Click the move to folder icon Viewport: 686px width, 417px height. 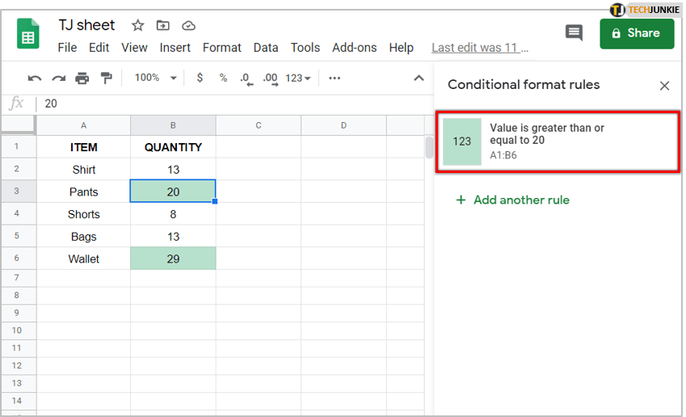tap(163, 26)
